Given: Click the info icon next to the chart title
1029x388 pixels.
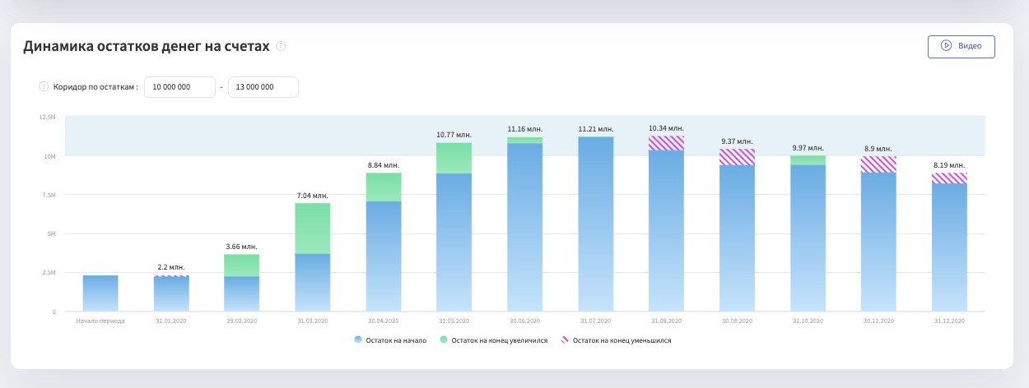Looking at the screenshot, I should tap(282, 47).
